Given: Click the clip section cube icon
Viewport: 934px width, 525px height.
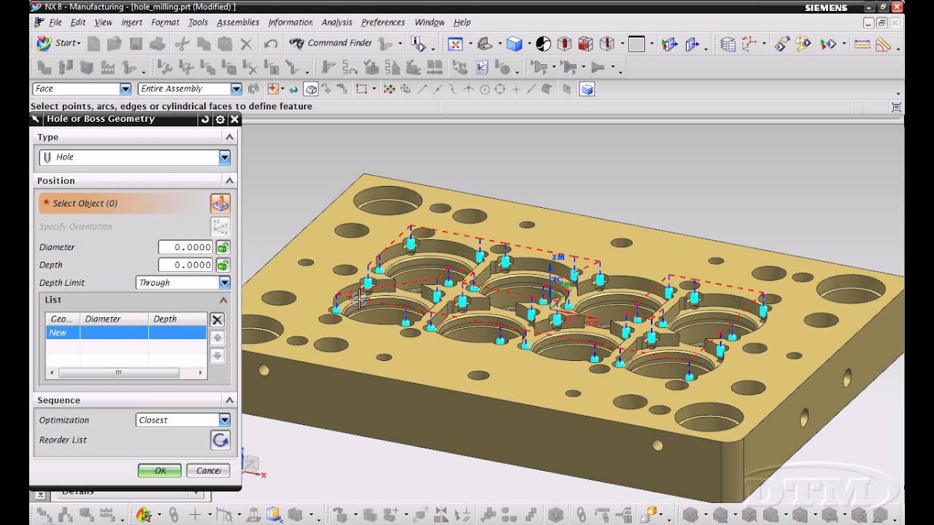Looking at the screenshot, I should pos(585,44).
